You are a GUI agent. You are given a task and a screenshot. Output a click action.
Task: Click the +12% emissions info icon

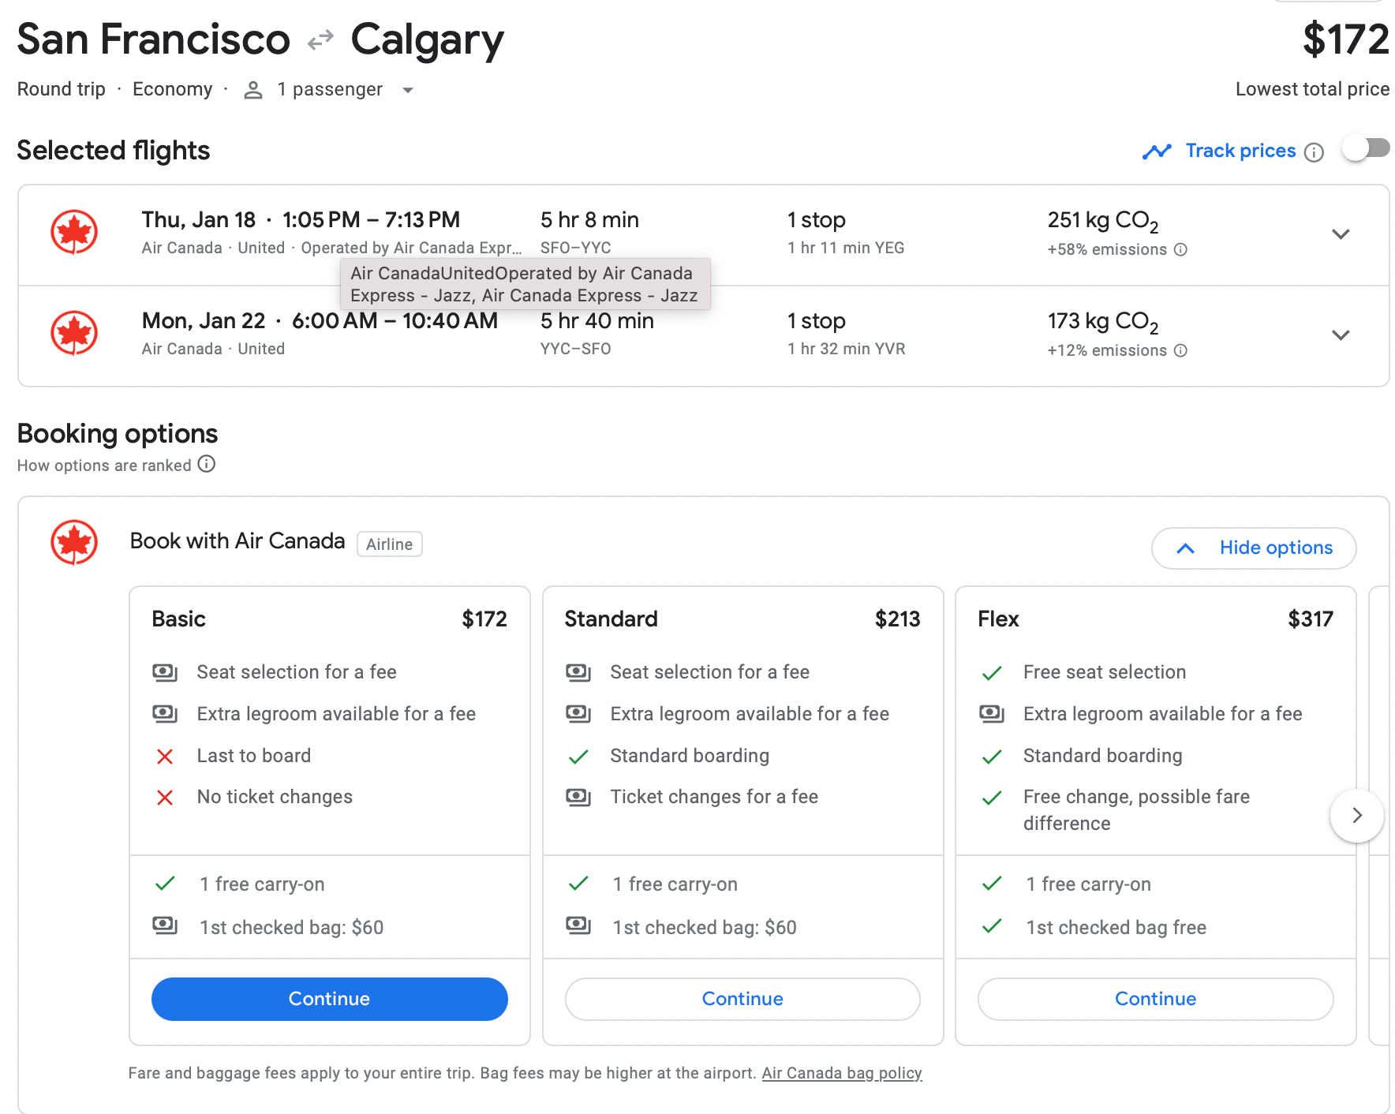tap(1180, 351)
